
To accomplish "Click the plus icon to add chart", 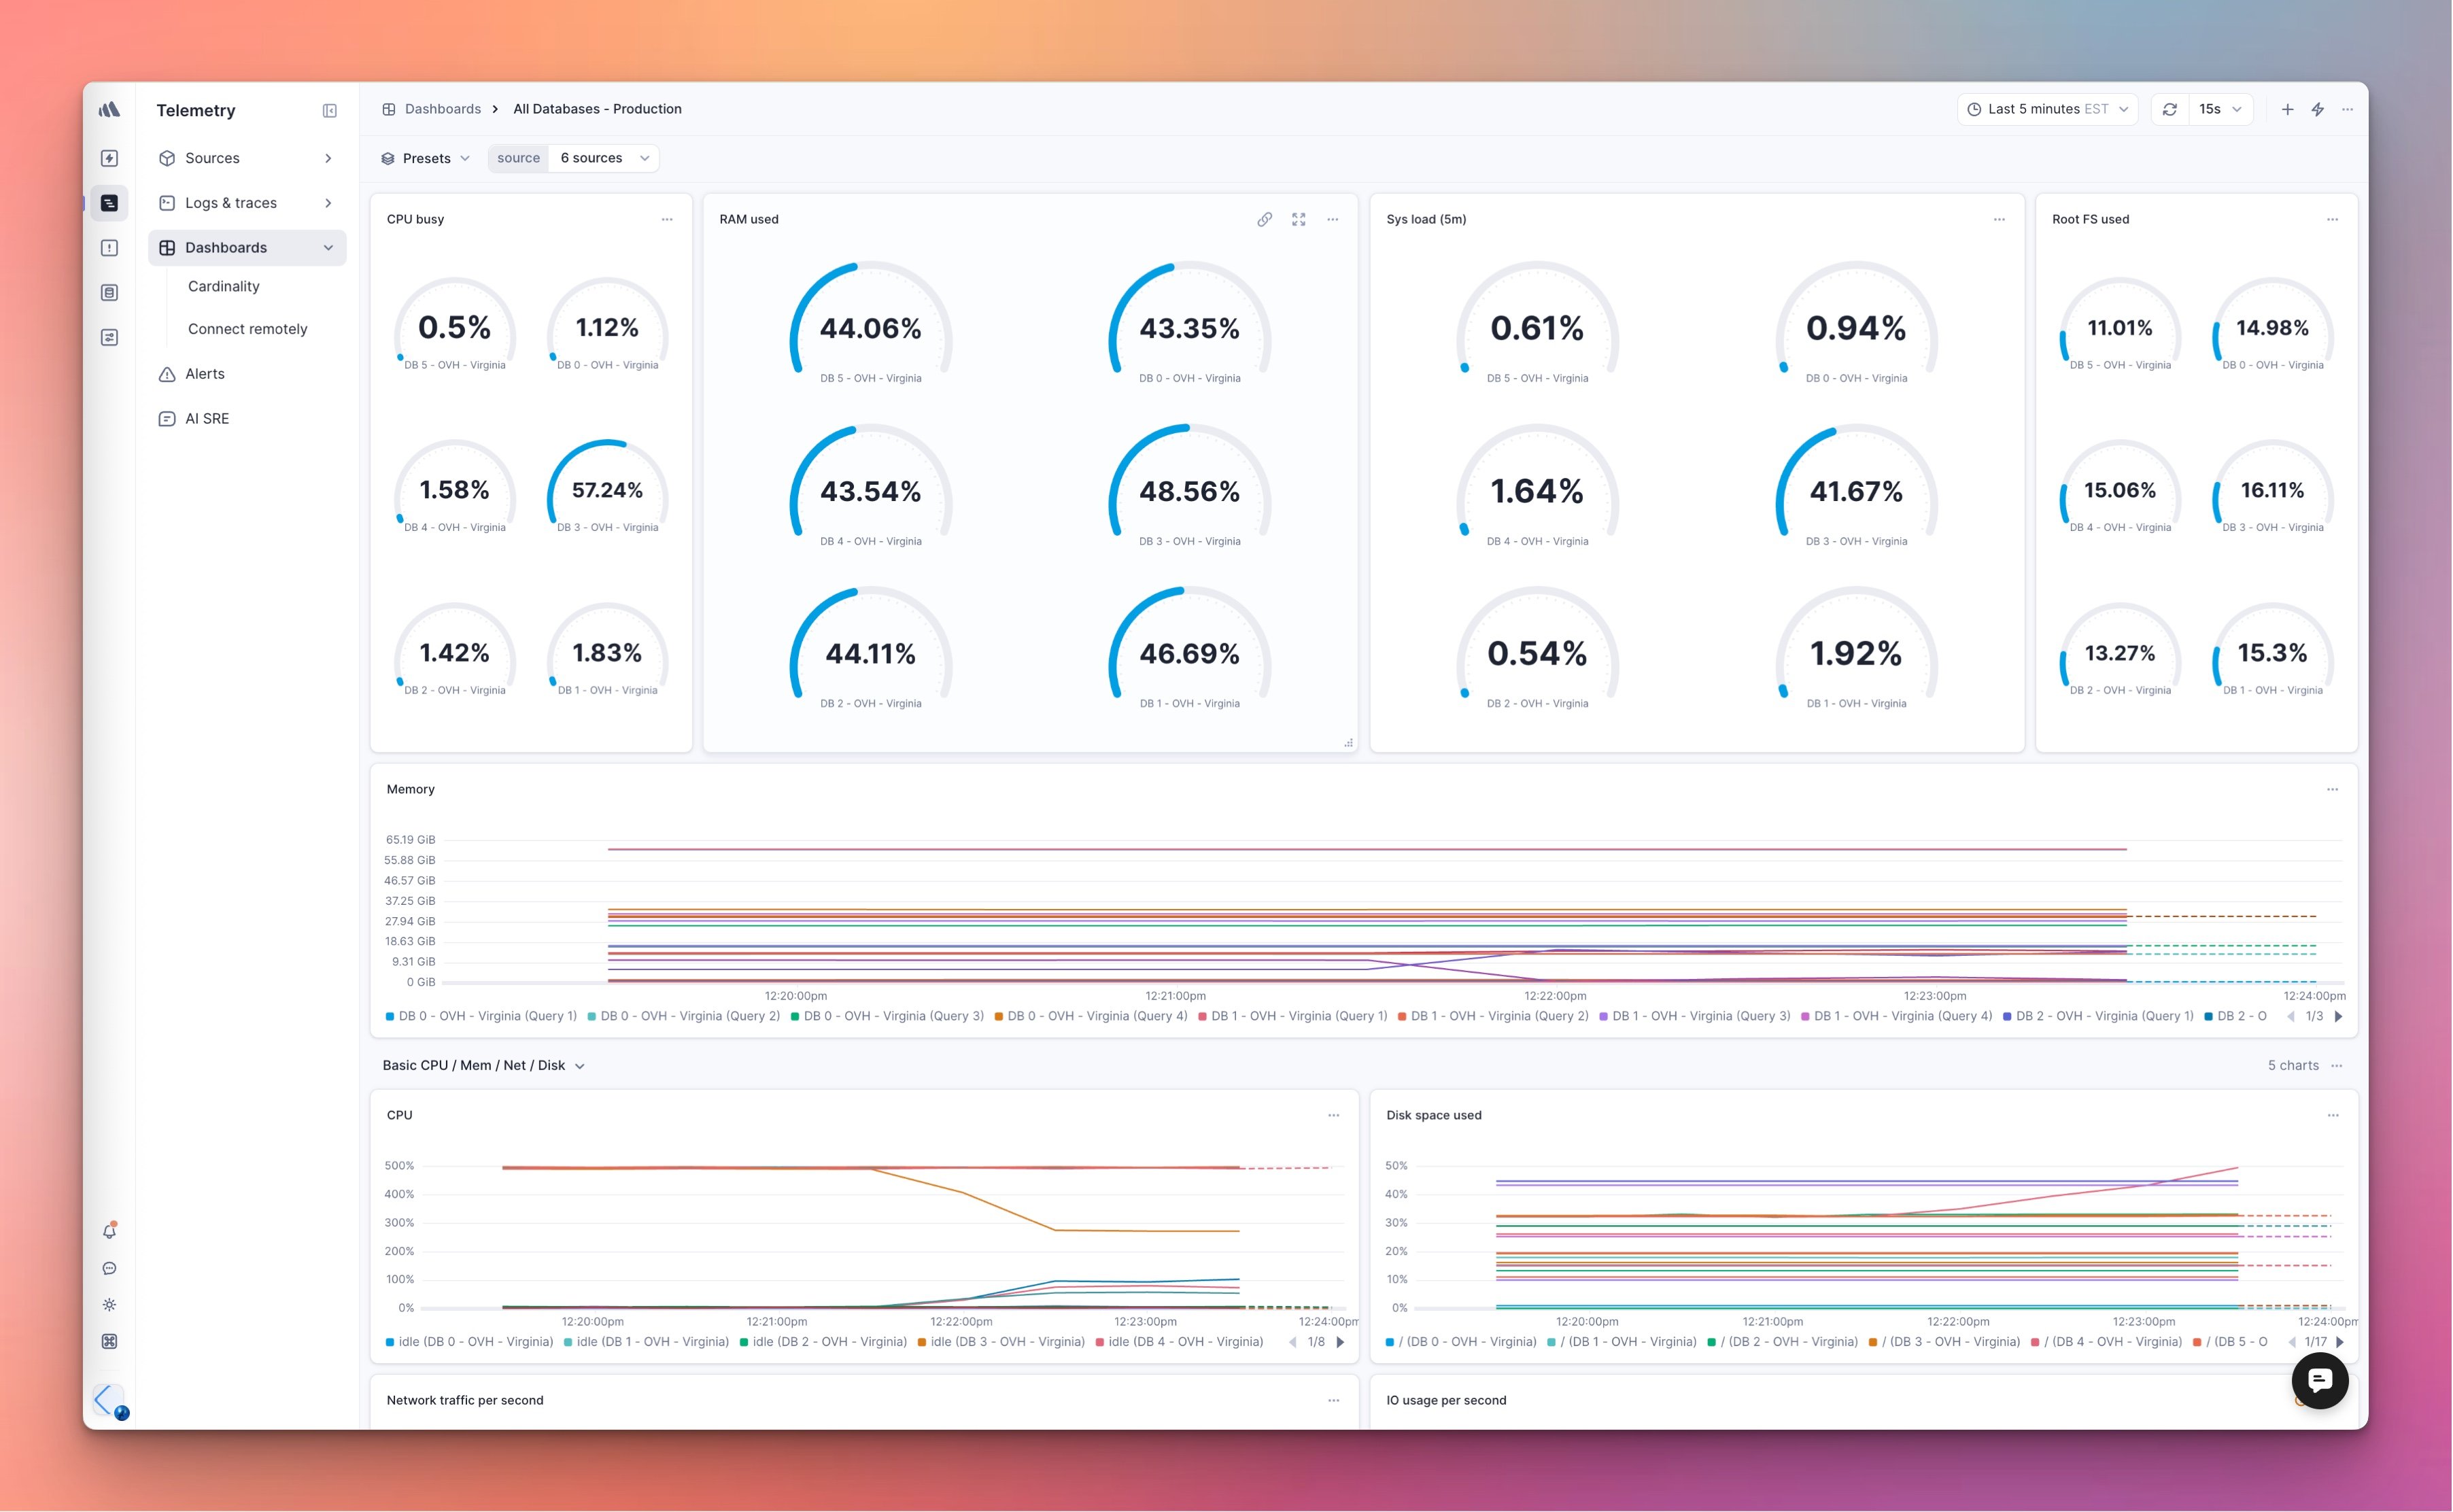I will 2287,109.
